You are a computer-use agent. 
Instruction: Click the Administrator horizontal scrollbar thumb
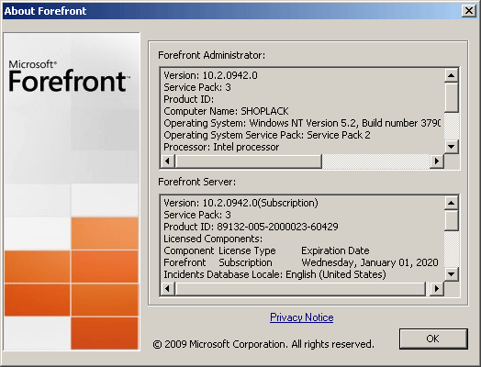point(248,161)
